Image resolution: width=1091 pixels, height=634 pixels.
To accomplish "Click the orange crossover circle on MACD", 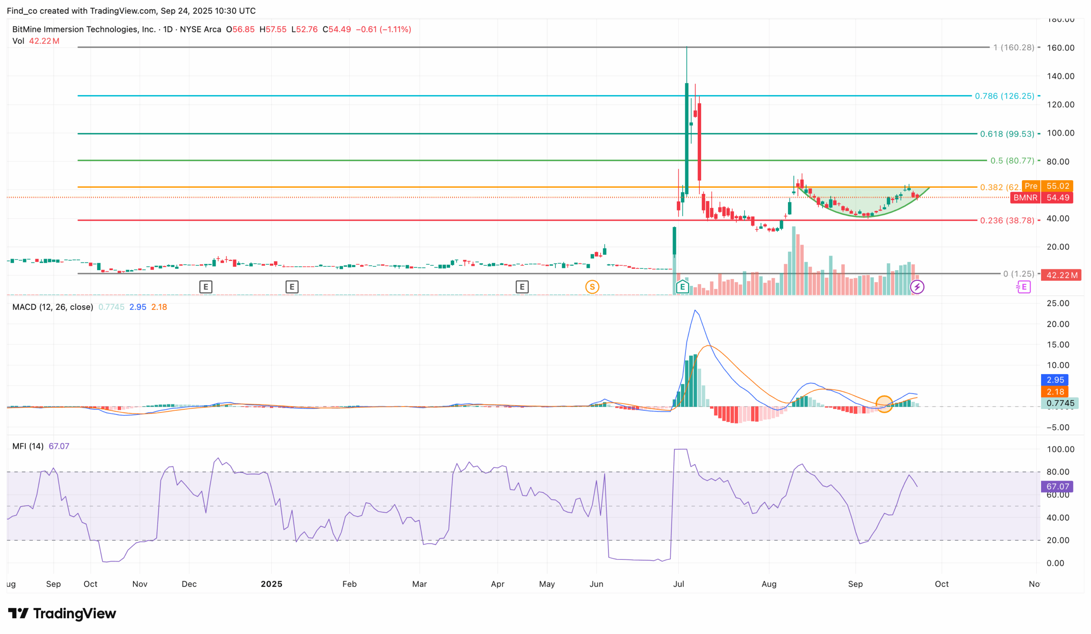I will pyautogui.click(x=884, y=404).
